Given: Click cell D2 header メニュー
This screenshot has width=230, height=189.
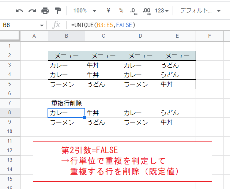Looking at the screenshot, I should (x=140, y=56).
